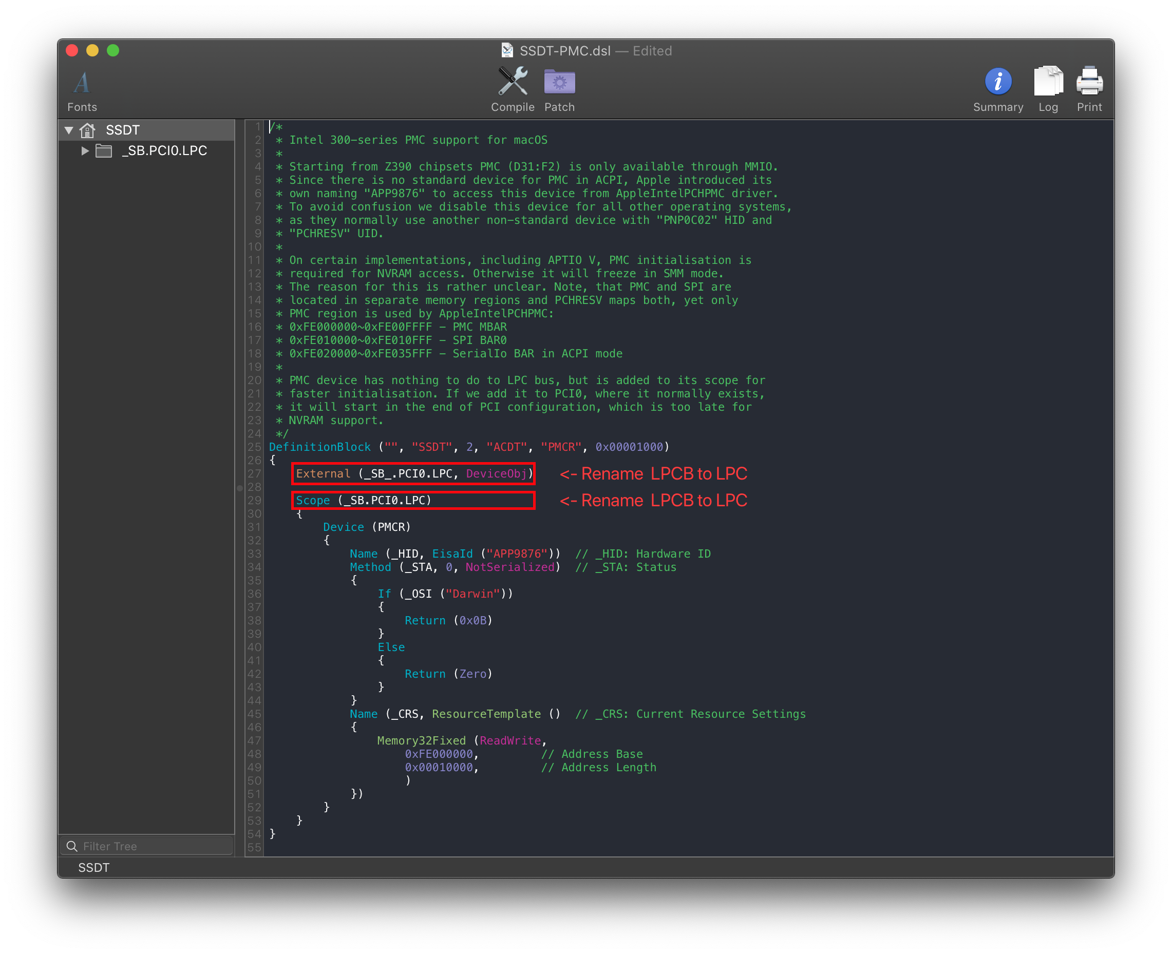This screenshot has width=1172, height=954.
Task: Open the Fonts panel icon
Action: tap(82, 84)
